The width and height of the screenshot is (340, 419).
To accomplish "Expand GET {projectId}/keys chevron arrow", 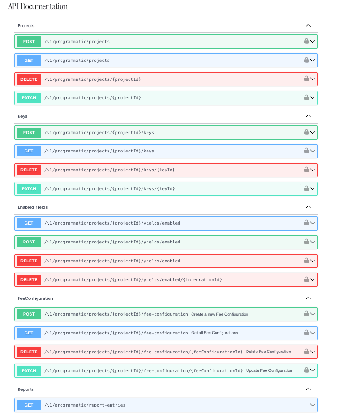I will pos(312,151).
